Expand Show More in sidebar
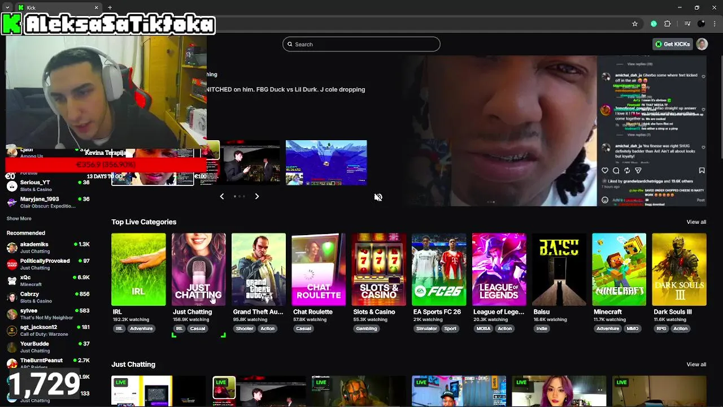Viewport: 723px width, 407px height. pos(19,218)
